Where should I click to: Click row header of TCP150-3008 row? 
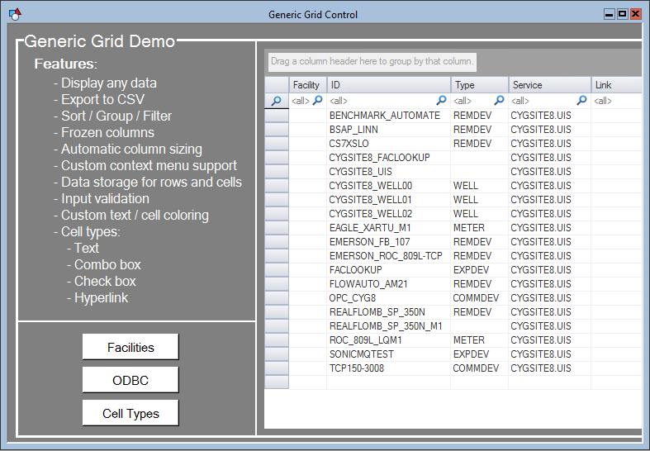click(277, 368)
